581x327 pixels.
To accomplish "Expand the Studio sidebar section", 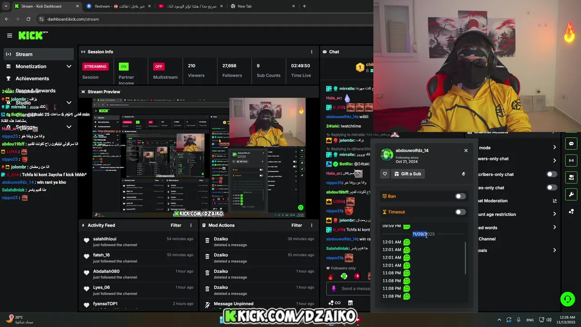I will click(69, 103).
